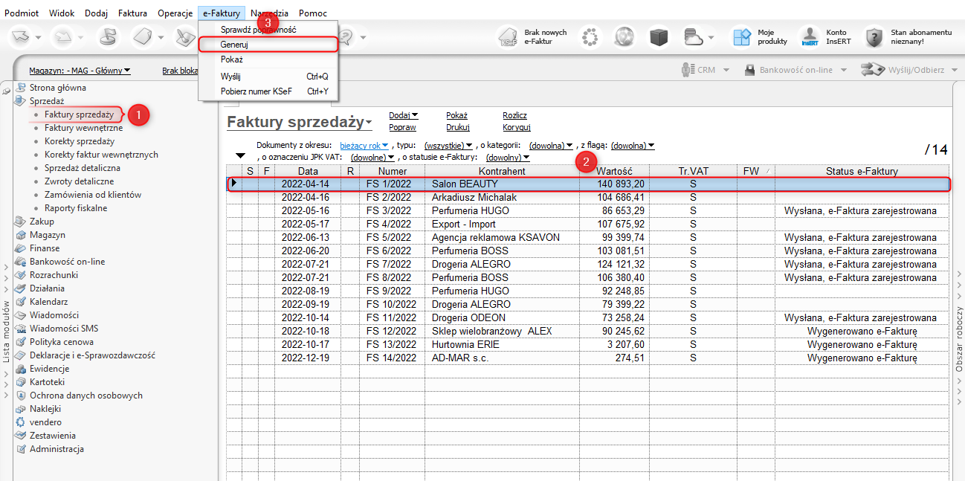Click the Rozlicz link

coord(514,115)
